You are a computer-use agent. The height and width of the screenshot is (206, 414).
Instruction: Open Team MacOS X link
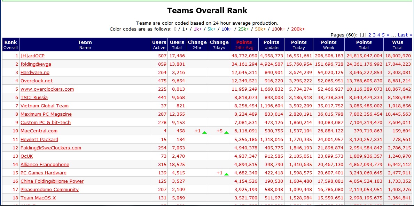pos(38,198)
